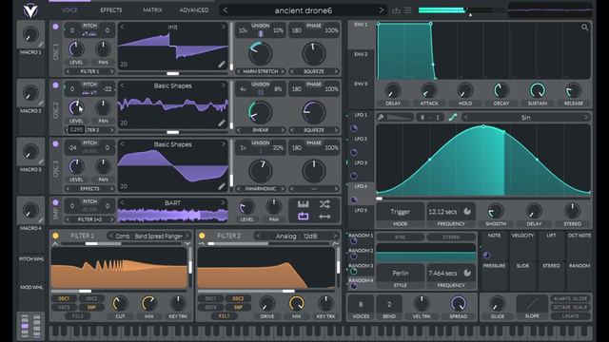Enable SMP input on Filter 1

[x=91, y=307]
